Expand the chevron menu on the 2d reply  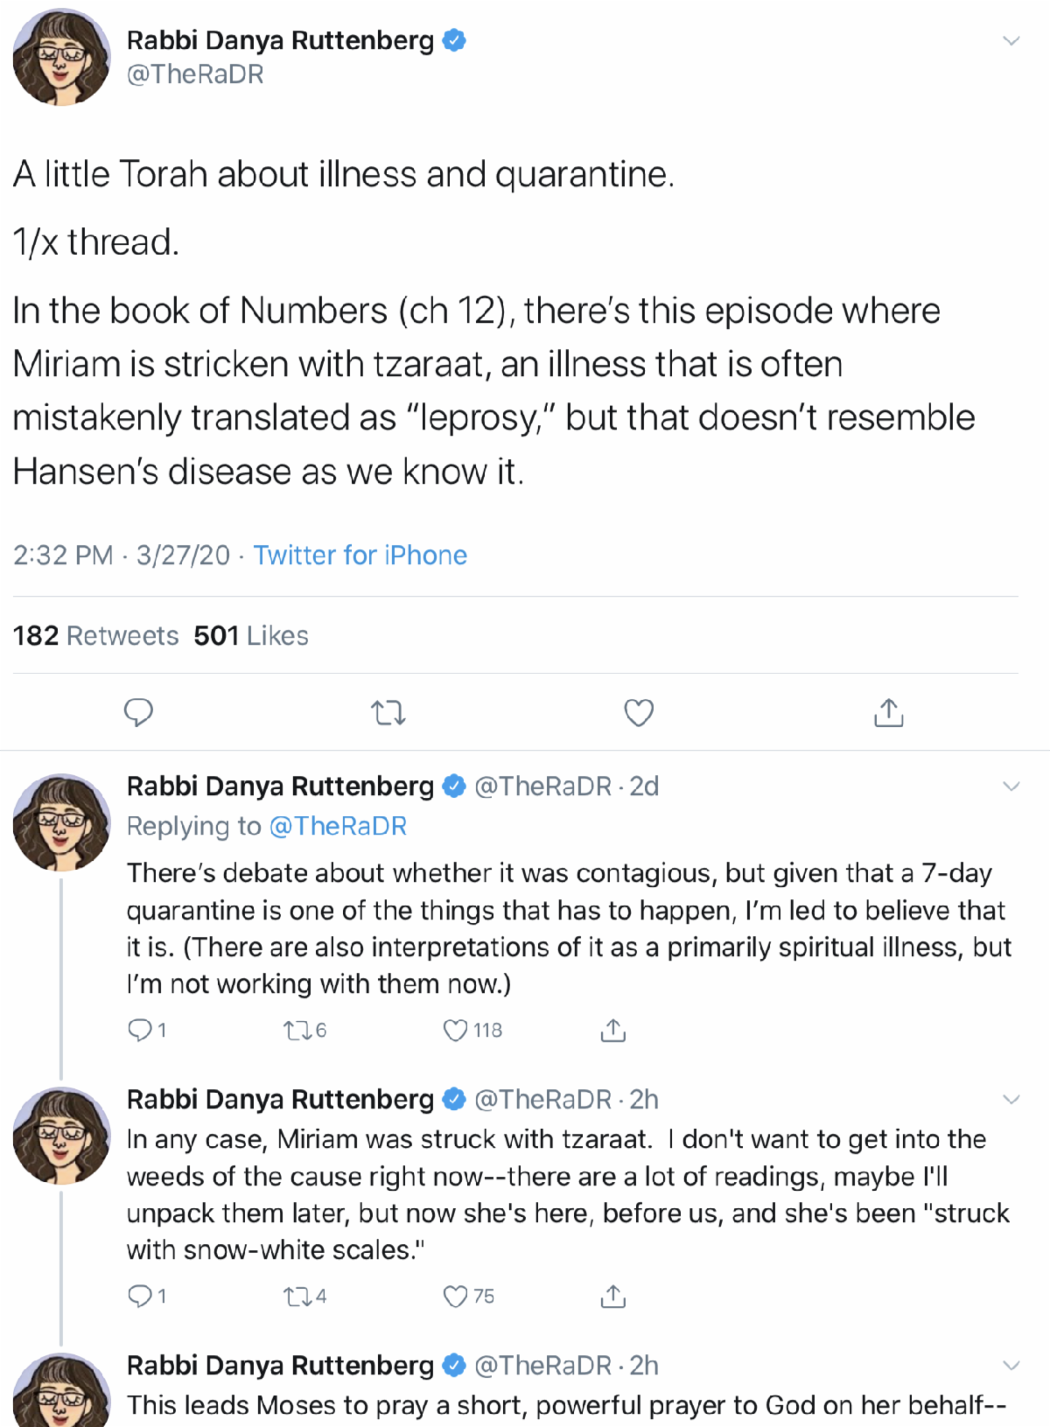[x=1011, y=786]
